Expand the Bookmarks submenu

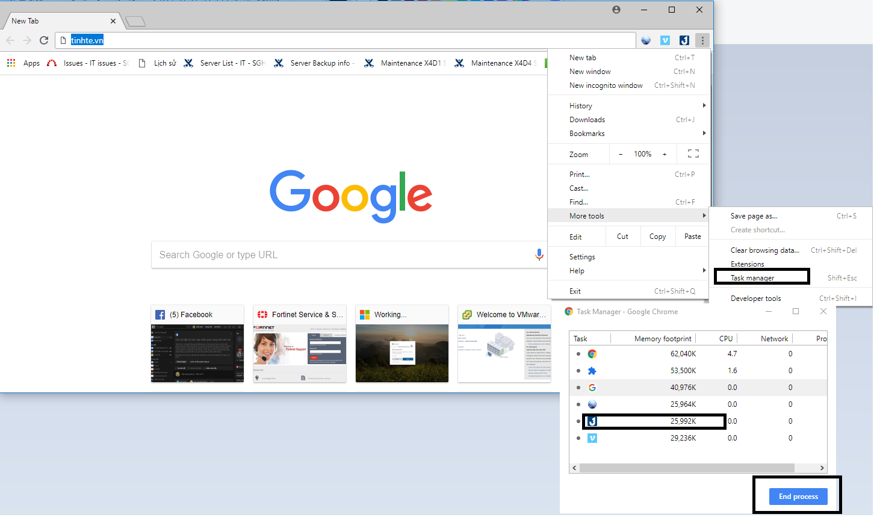click(629, 133)
